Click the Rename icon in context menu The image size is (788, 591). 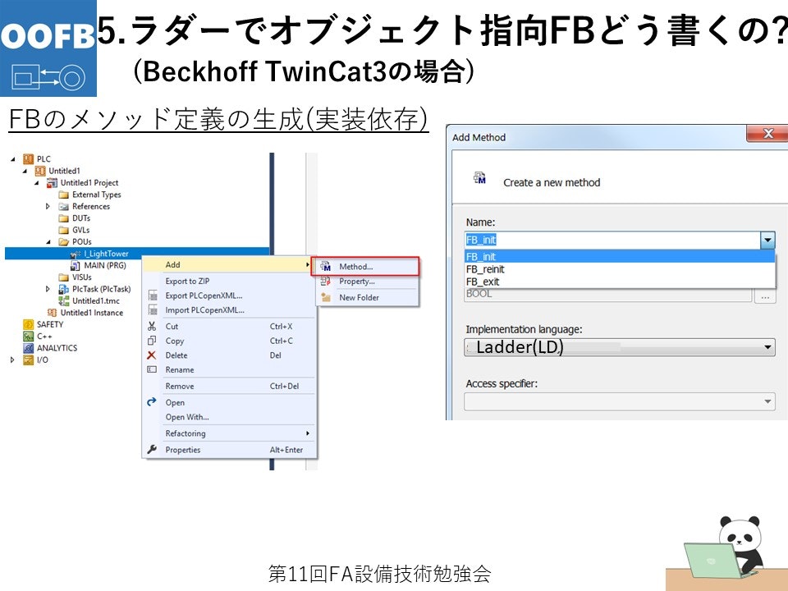pyautogui.click(x=152, y=369)
